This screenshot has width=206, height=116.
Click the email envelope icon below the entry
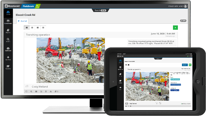pos(36,91)
